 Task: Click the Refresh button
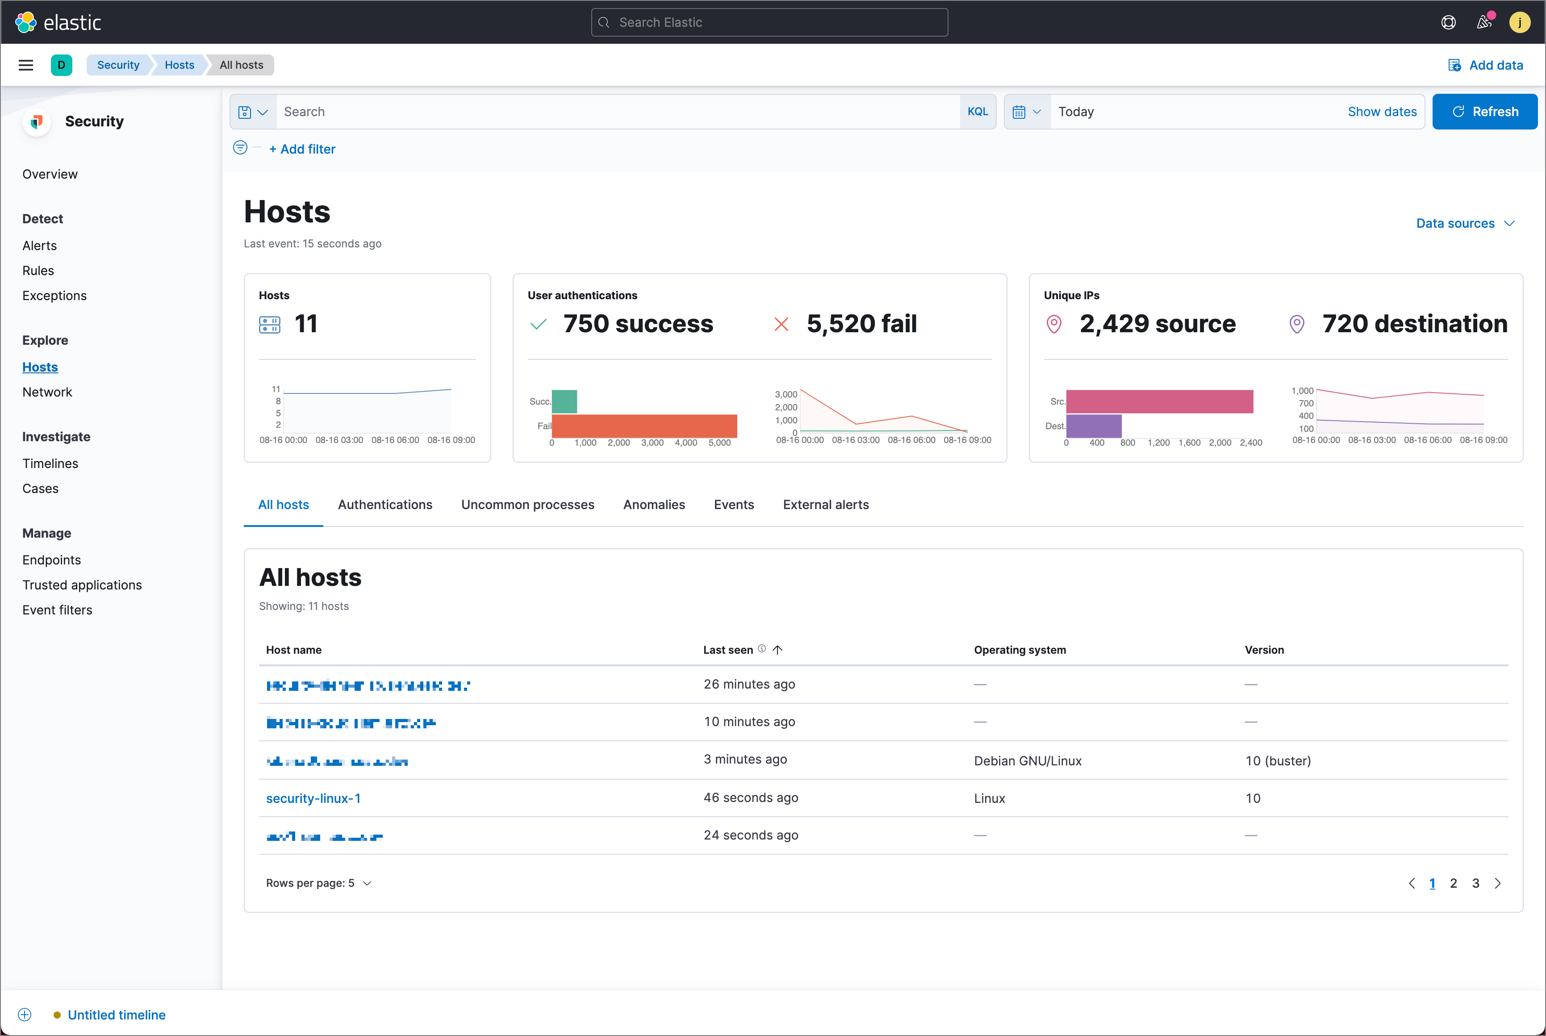click(1484, 111)
